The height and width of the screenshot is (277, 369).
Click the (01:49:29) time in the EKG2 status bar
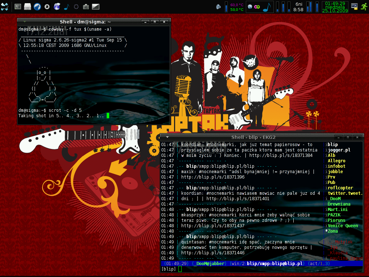click(176, 264)
